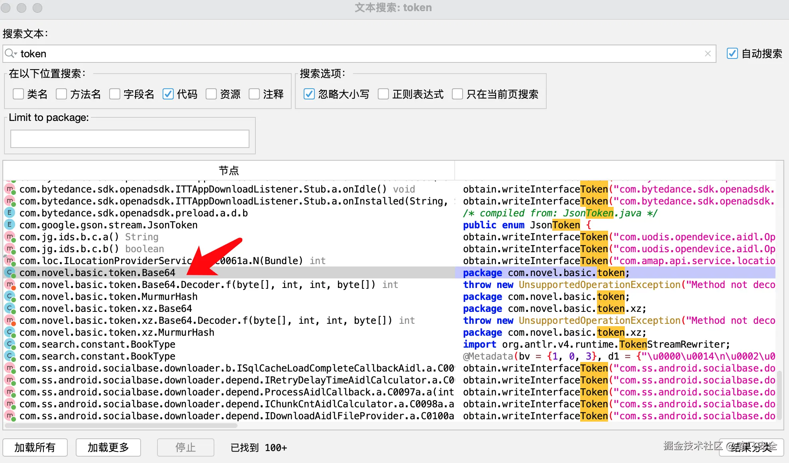Click the 节点 column header

pyautogui.click(x=229, y=171)
